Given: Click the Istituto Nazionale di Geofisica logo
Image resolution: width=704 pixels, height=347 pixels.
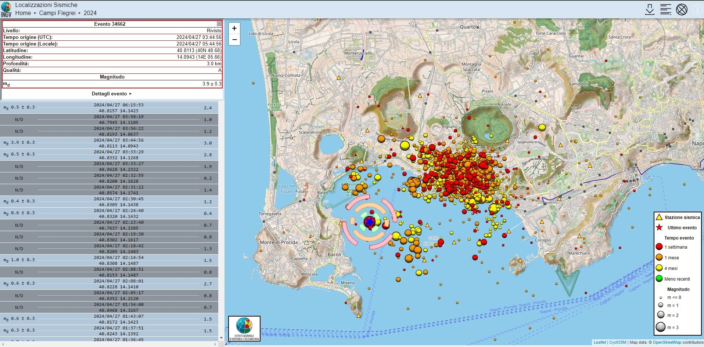Looking at the screenshot, I should (x=244, y=329).
